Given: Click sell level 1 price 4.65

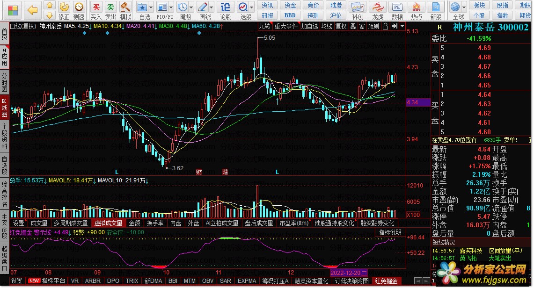Looking at the screenshot, I should (x=484, y=85).
